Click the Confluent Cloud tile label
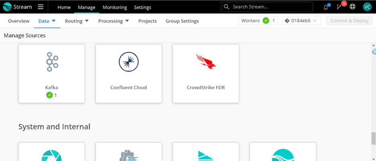The width and height of the screenshot is (376, 161). 129,88
